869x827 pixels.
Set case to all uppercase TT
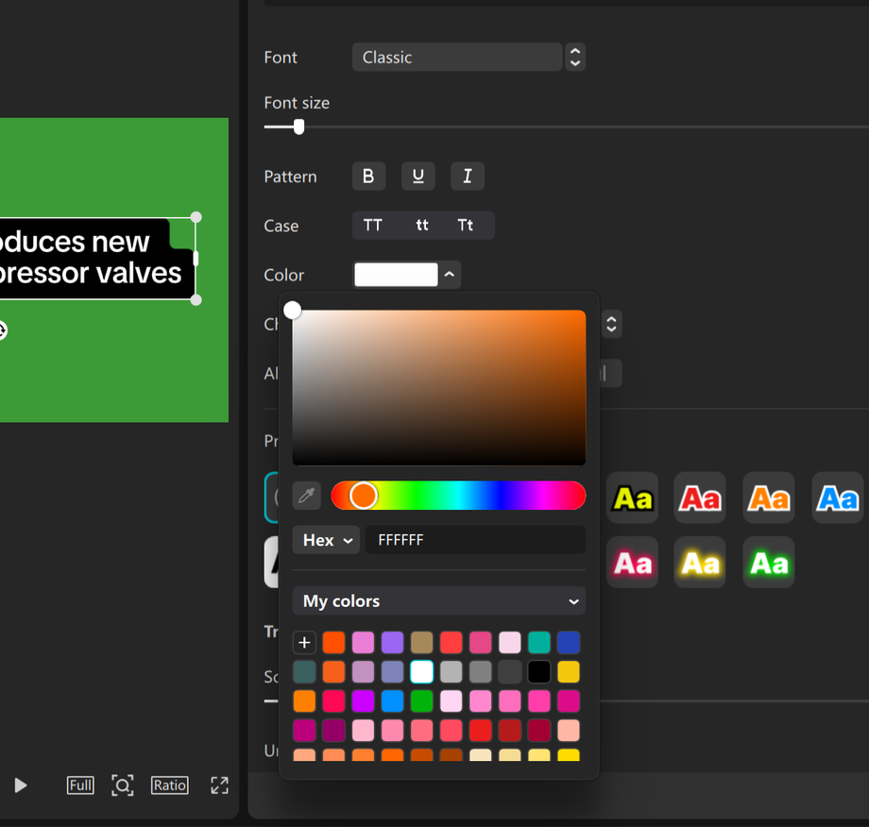click(372, 226)
